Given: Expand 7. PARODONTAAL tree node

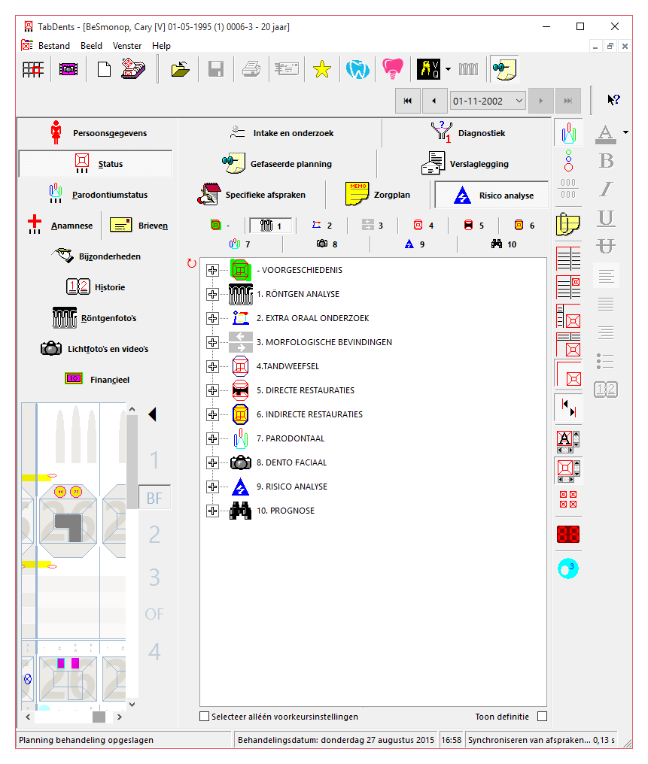Looking at the screenshot, I should click(x=212, y=438).
